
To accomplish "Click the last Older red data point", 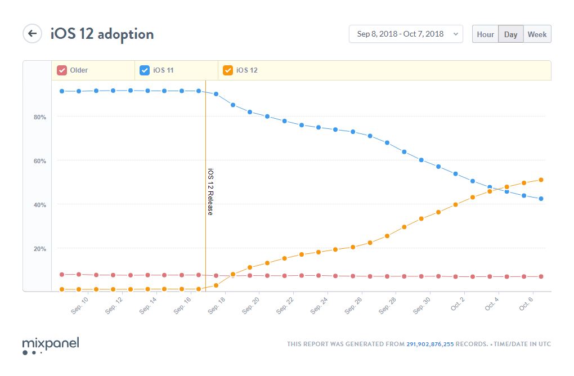I will [541, 276].
